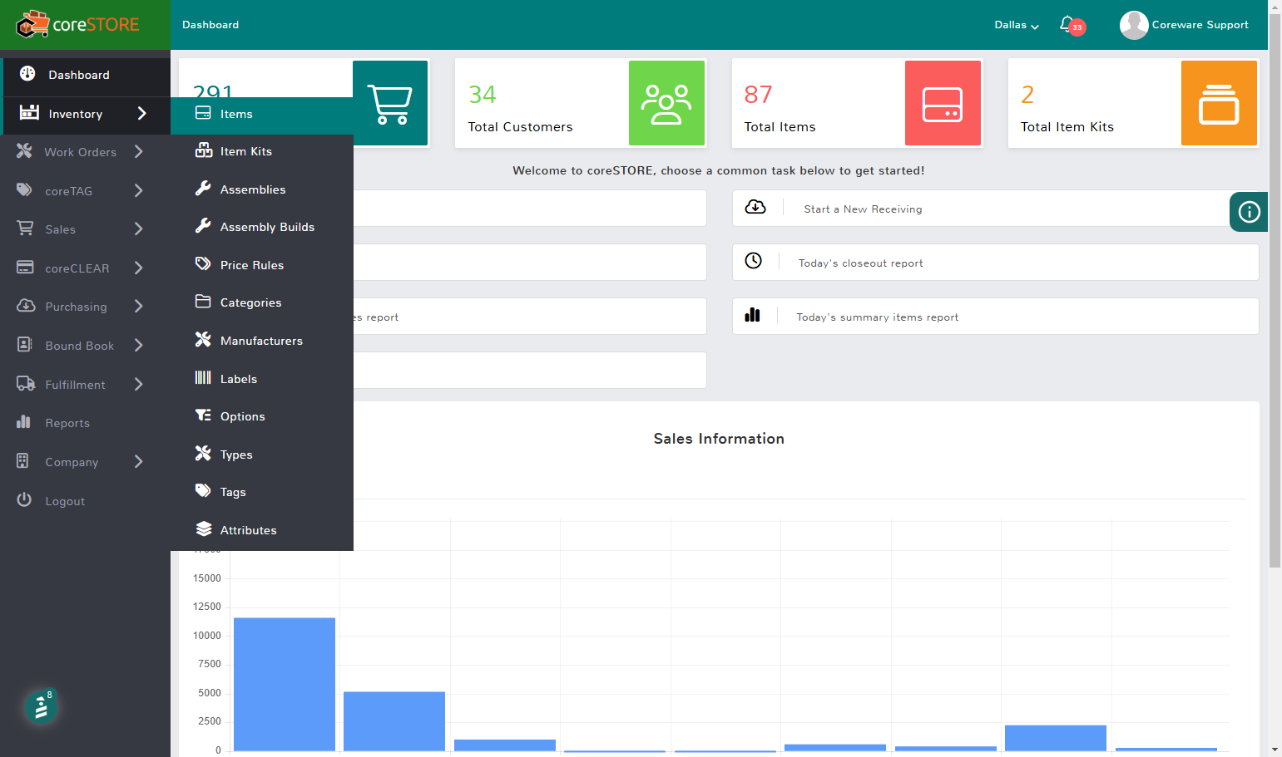Image resolution: width=1282 pixels, height=757 pixels.
Task: Click the 34 Total Customers count
Action: click(483, 95)
